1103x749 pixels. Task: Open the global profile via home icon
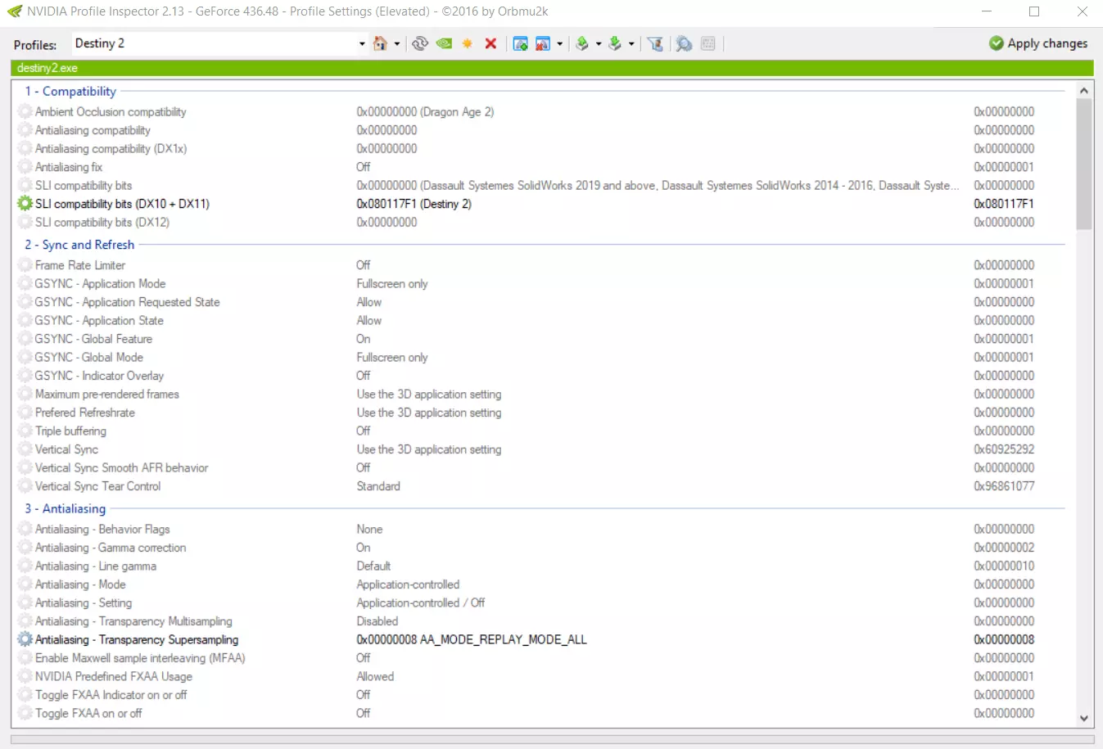(380, 43)
